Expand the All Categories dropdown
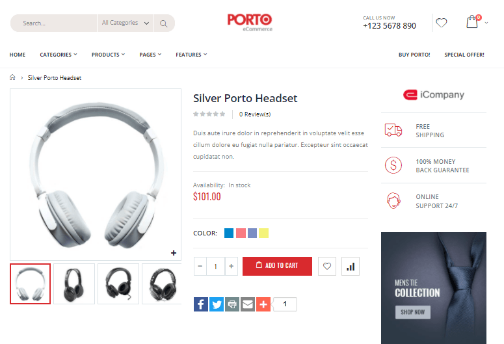This screenshot has height=344, width=504. (x=125, y=23)
